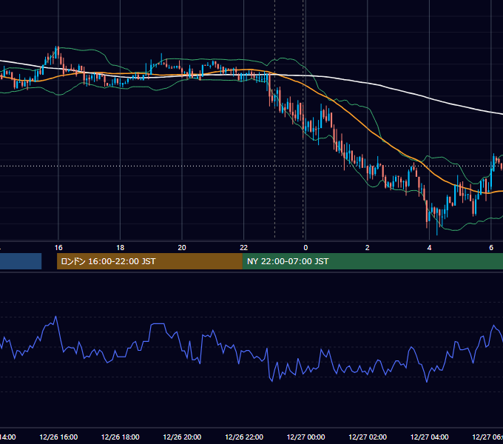Screen dimensions: 503x444
Task: Click the ロンドン 16:00-22:00 JST session bar
Action: tap(149, 261)
